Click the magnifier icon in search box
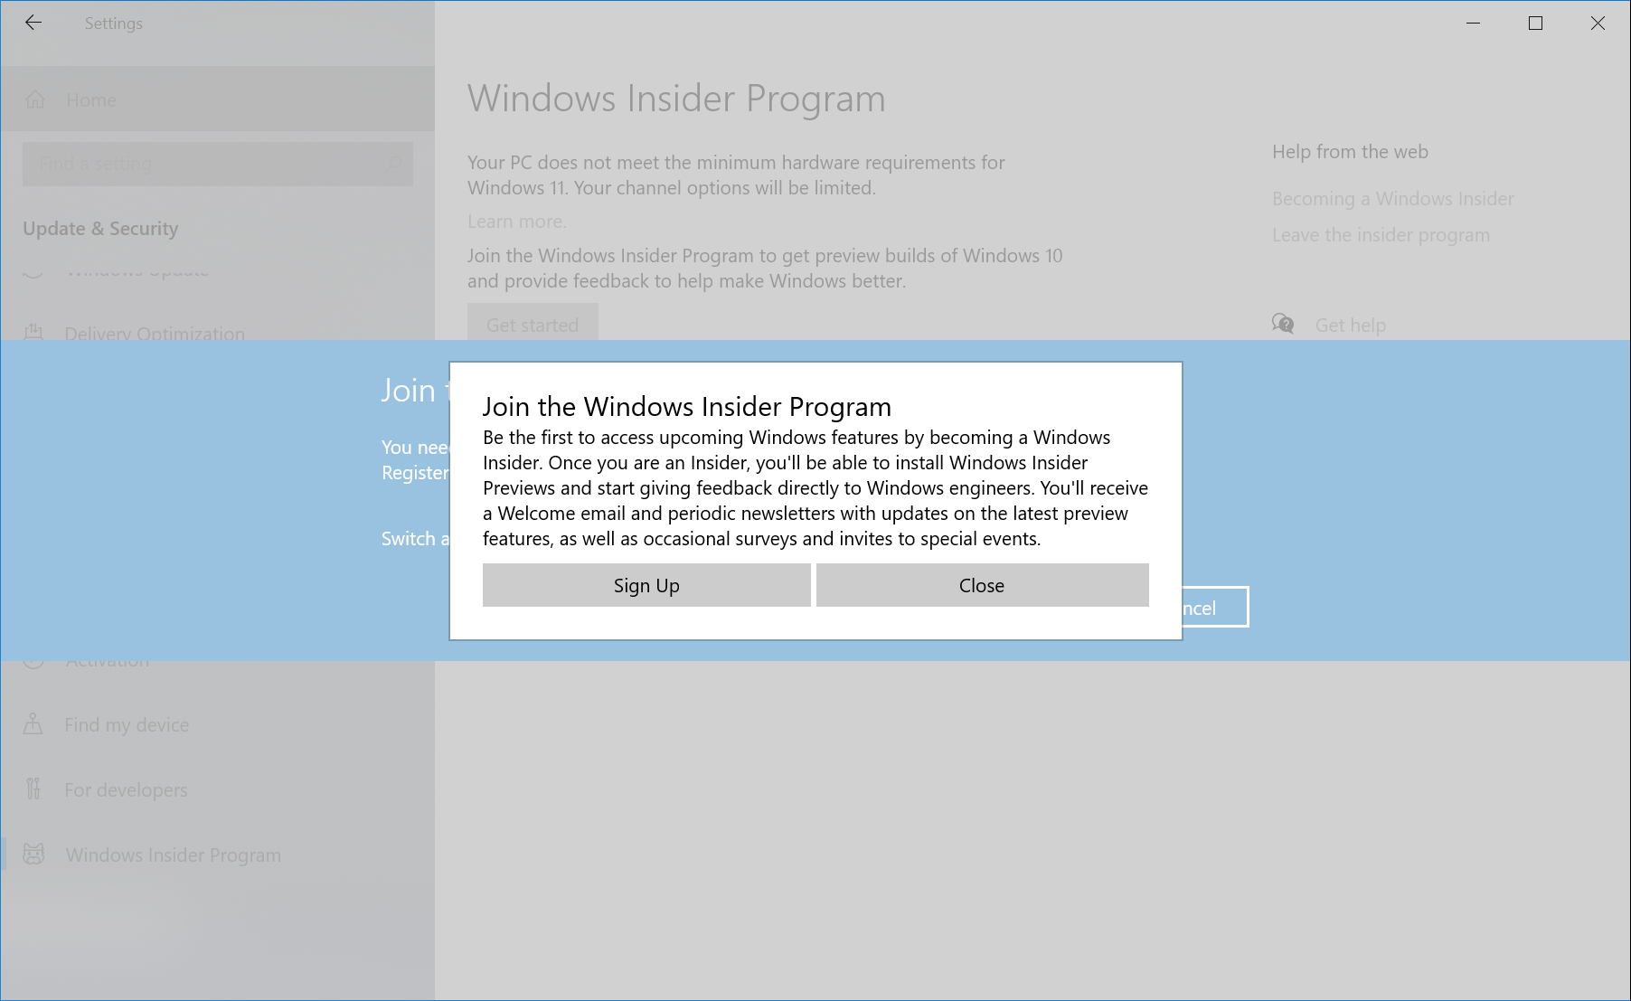1631x1001 pixels. click(393, 164)
